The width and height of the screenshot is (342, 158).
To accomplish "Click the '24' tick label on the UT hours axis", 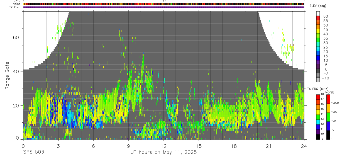I will pos(304,146).
